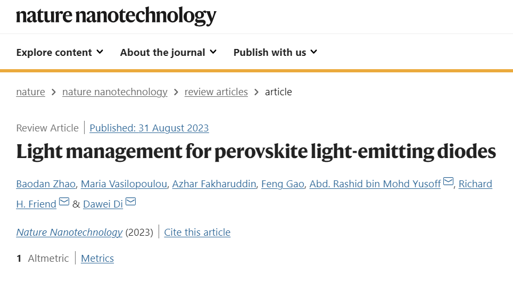The image size is (513, 282).
Task: Expand the Explore content chevron
Action: (x=100, y=52)
